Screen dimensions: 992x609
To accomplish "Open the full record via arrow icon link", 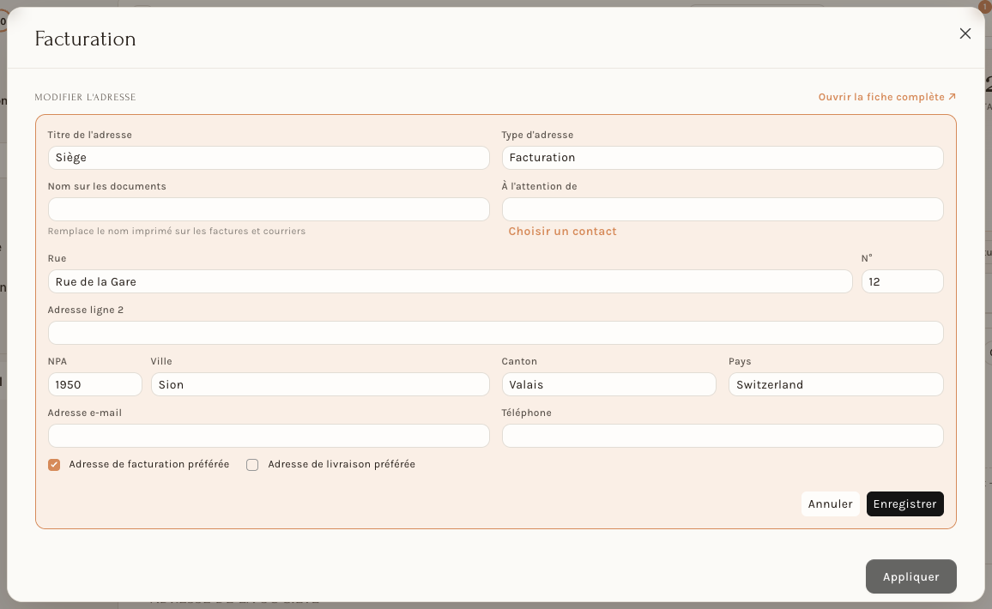I will 887,97.
